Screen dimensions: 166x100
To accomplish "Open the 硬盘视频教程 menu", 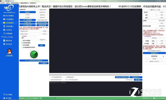I will [x=25, y=3].
